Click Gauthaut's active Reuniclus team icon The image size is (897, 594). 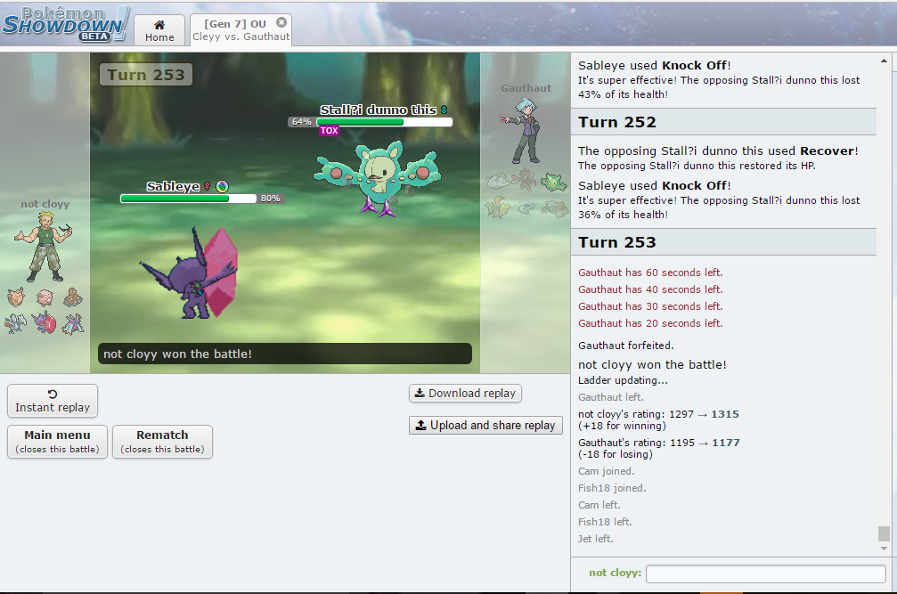pyautogui.click(x=553, y=183)
